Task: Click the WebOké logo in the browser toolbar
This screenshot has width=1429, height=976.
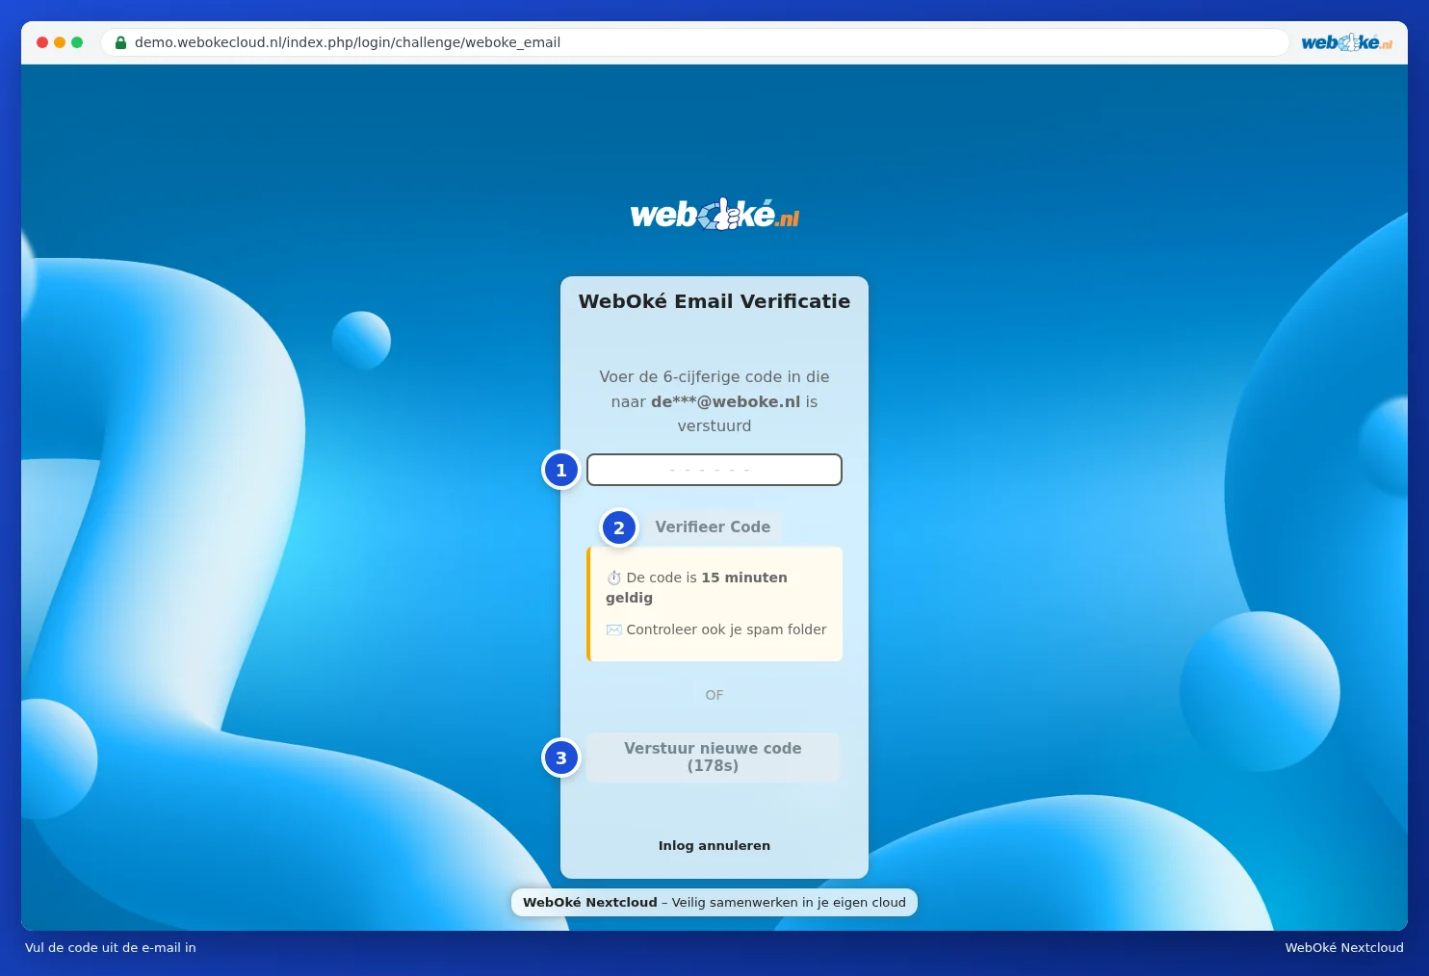Action: click(1346, 42)
